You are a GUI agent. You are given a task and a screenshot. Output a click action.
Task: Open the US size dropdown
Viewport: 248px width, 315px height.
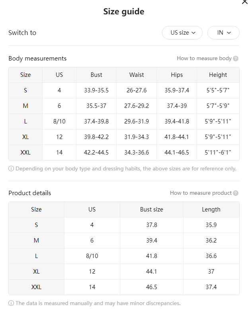click(182, 33)
